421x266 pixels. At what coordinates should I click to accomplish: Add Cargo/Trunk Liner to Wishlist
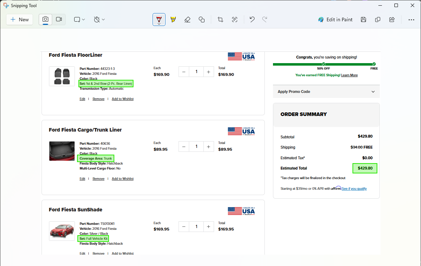123,179
